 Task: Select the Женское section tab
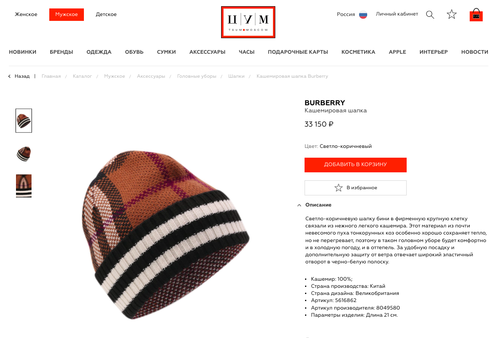click(x=26, y=14)
